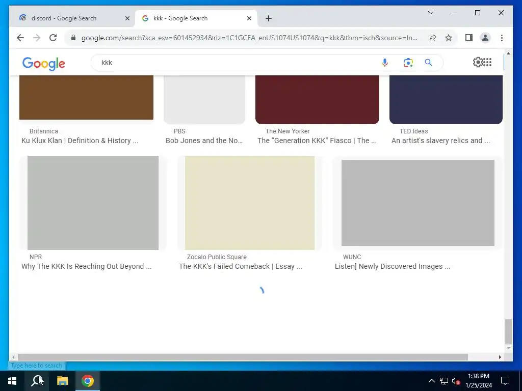Open the network status tray icon
This screenshot has width=522, height=391.
[444, 381]
